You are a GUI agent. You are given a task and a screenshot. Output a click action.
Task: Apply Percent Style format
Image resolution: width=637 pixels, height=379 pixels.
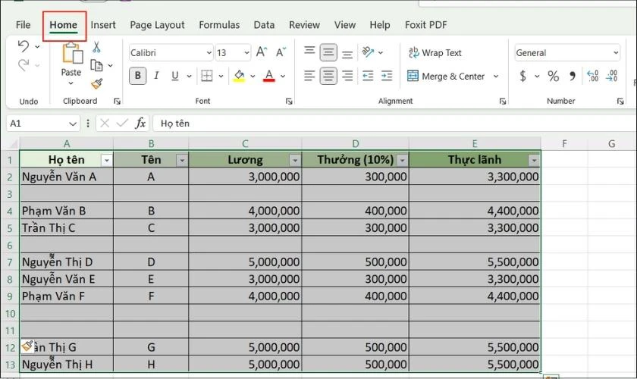pyautogui.click(x=554, y=76)
